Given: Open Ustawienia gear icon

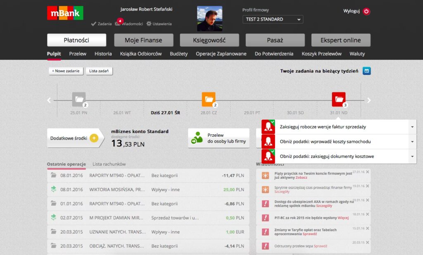Looking at the screenshot, I should click(x=149, y=24).
